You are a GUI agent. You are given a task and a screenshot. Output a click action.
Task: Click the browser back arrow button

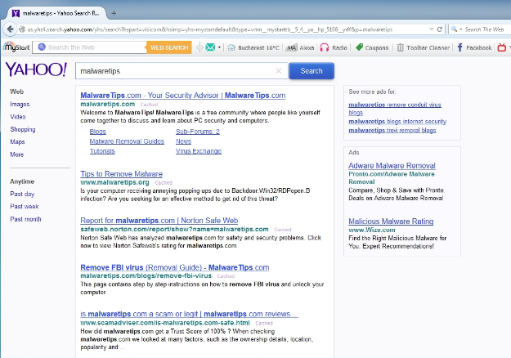tap(10, 29)
